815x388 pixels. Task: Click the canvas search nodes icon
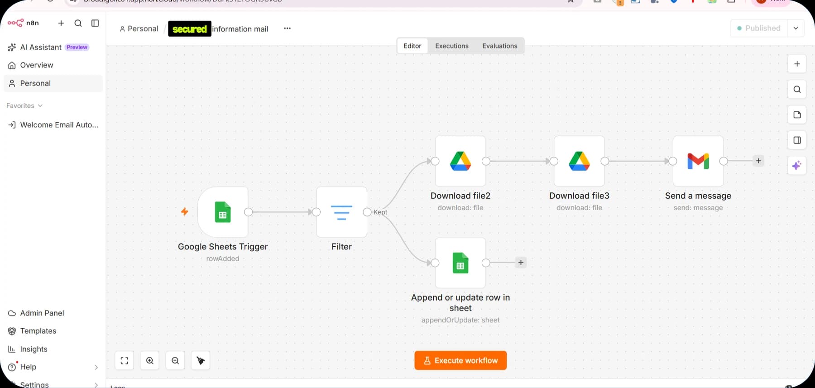pos(797,89)
